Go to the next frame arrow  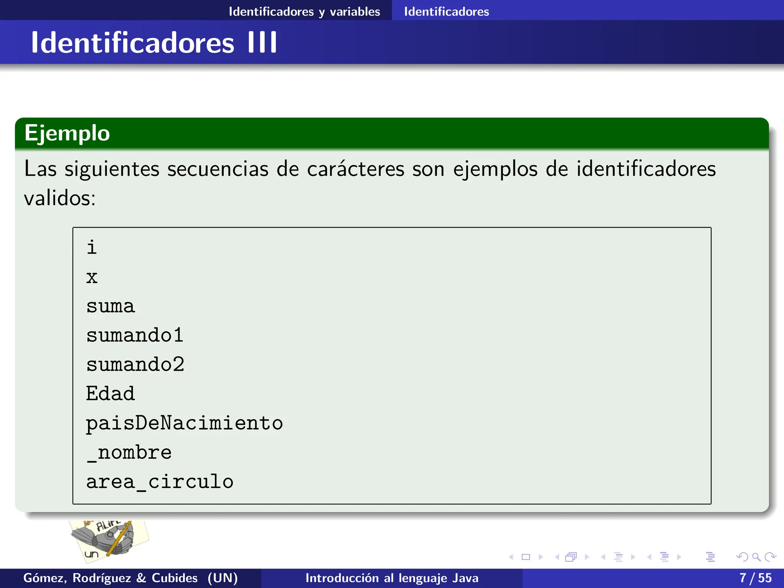587,557
